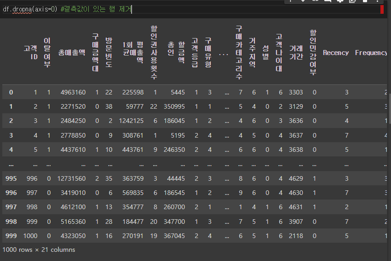Click the 총매출액 value 2484250

pos(73,121)
